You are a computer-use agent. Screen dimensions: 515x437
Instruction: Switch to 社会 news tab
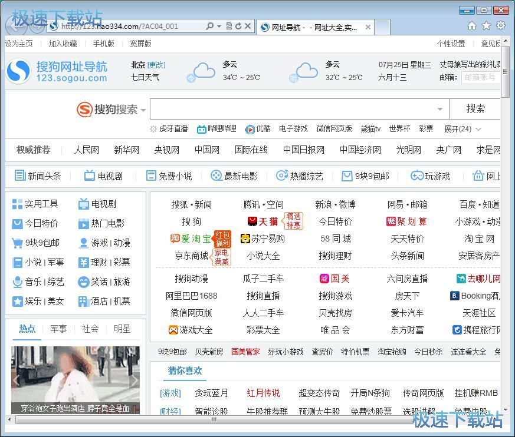[x=90, y=329]
